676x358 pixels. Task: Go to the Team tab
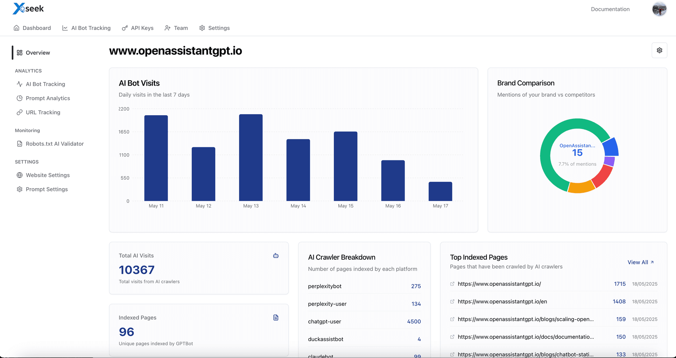(176, 28)
